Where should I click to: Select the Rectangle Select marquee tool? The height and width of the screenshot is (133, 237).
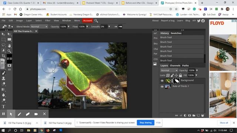(3, 40)
